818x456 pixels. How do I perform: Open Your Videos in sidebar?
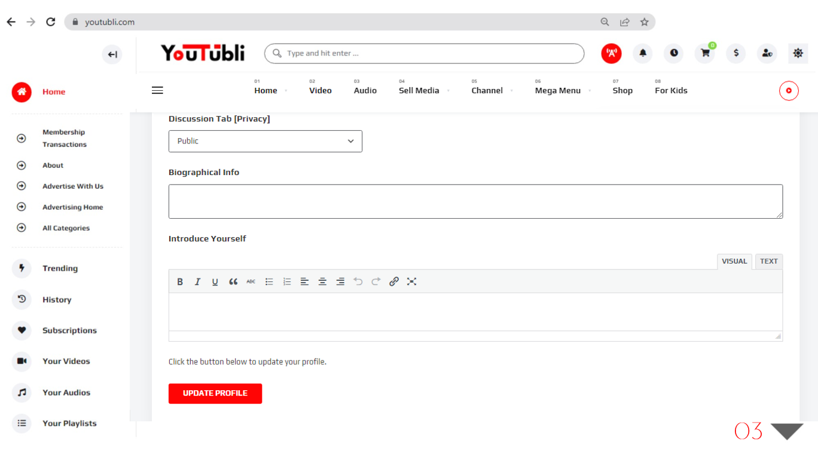tap(66, 361)
